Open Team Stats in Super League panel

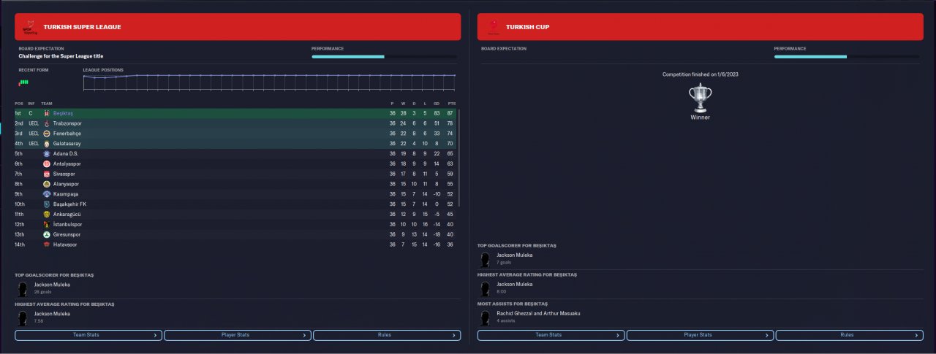click(88, 335)
